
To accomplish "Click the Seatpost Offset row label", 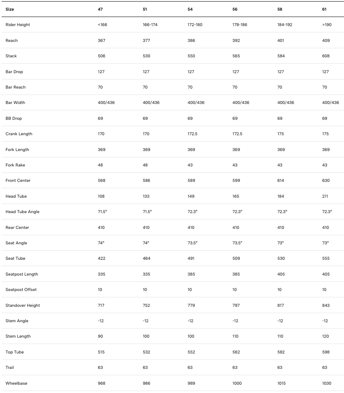I will coord(21,290).
